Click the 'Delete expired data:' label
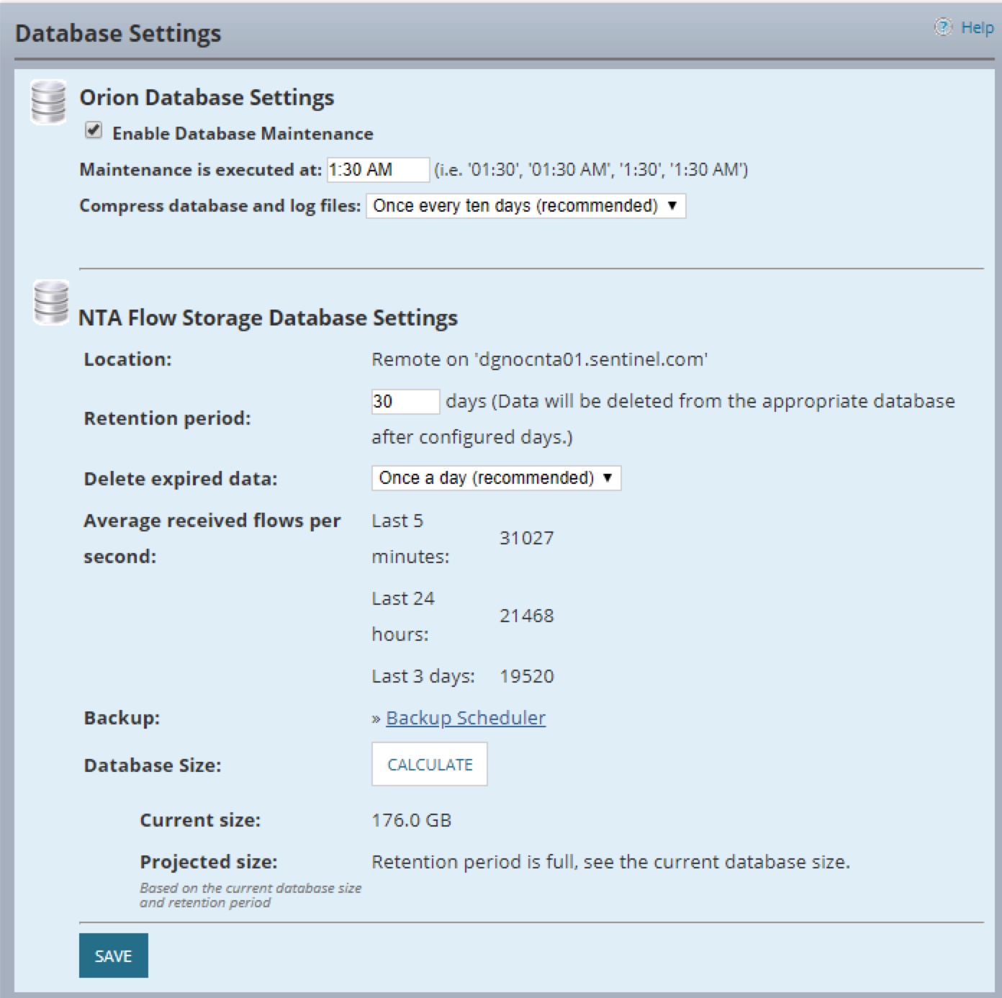Viewport: 1002px width, 998px height. click(x=181, y=479)
